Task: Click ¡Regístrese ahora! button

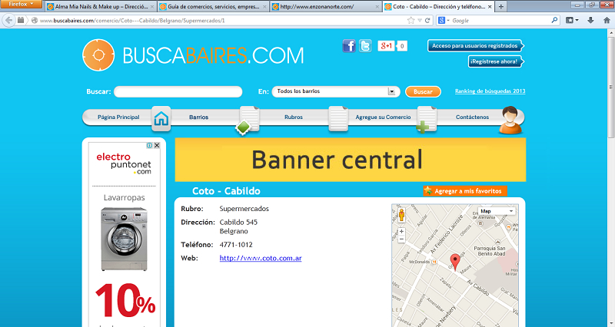Action: coord(496,61)
